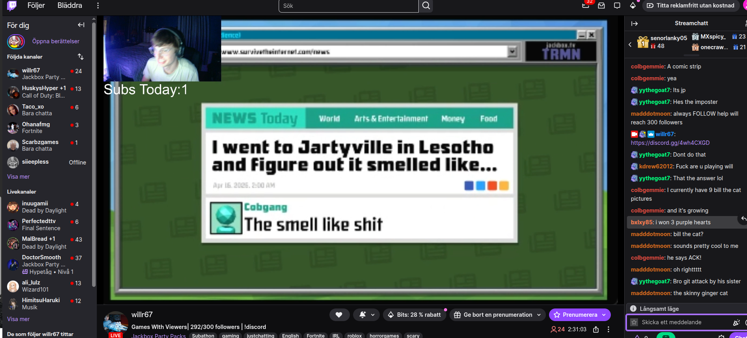Viewport: 747px width, 338px height.
Task: Focus the Sök search field
Action: [348, 6]
